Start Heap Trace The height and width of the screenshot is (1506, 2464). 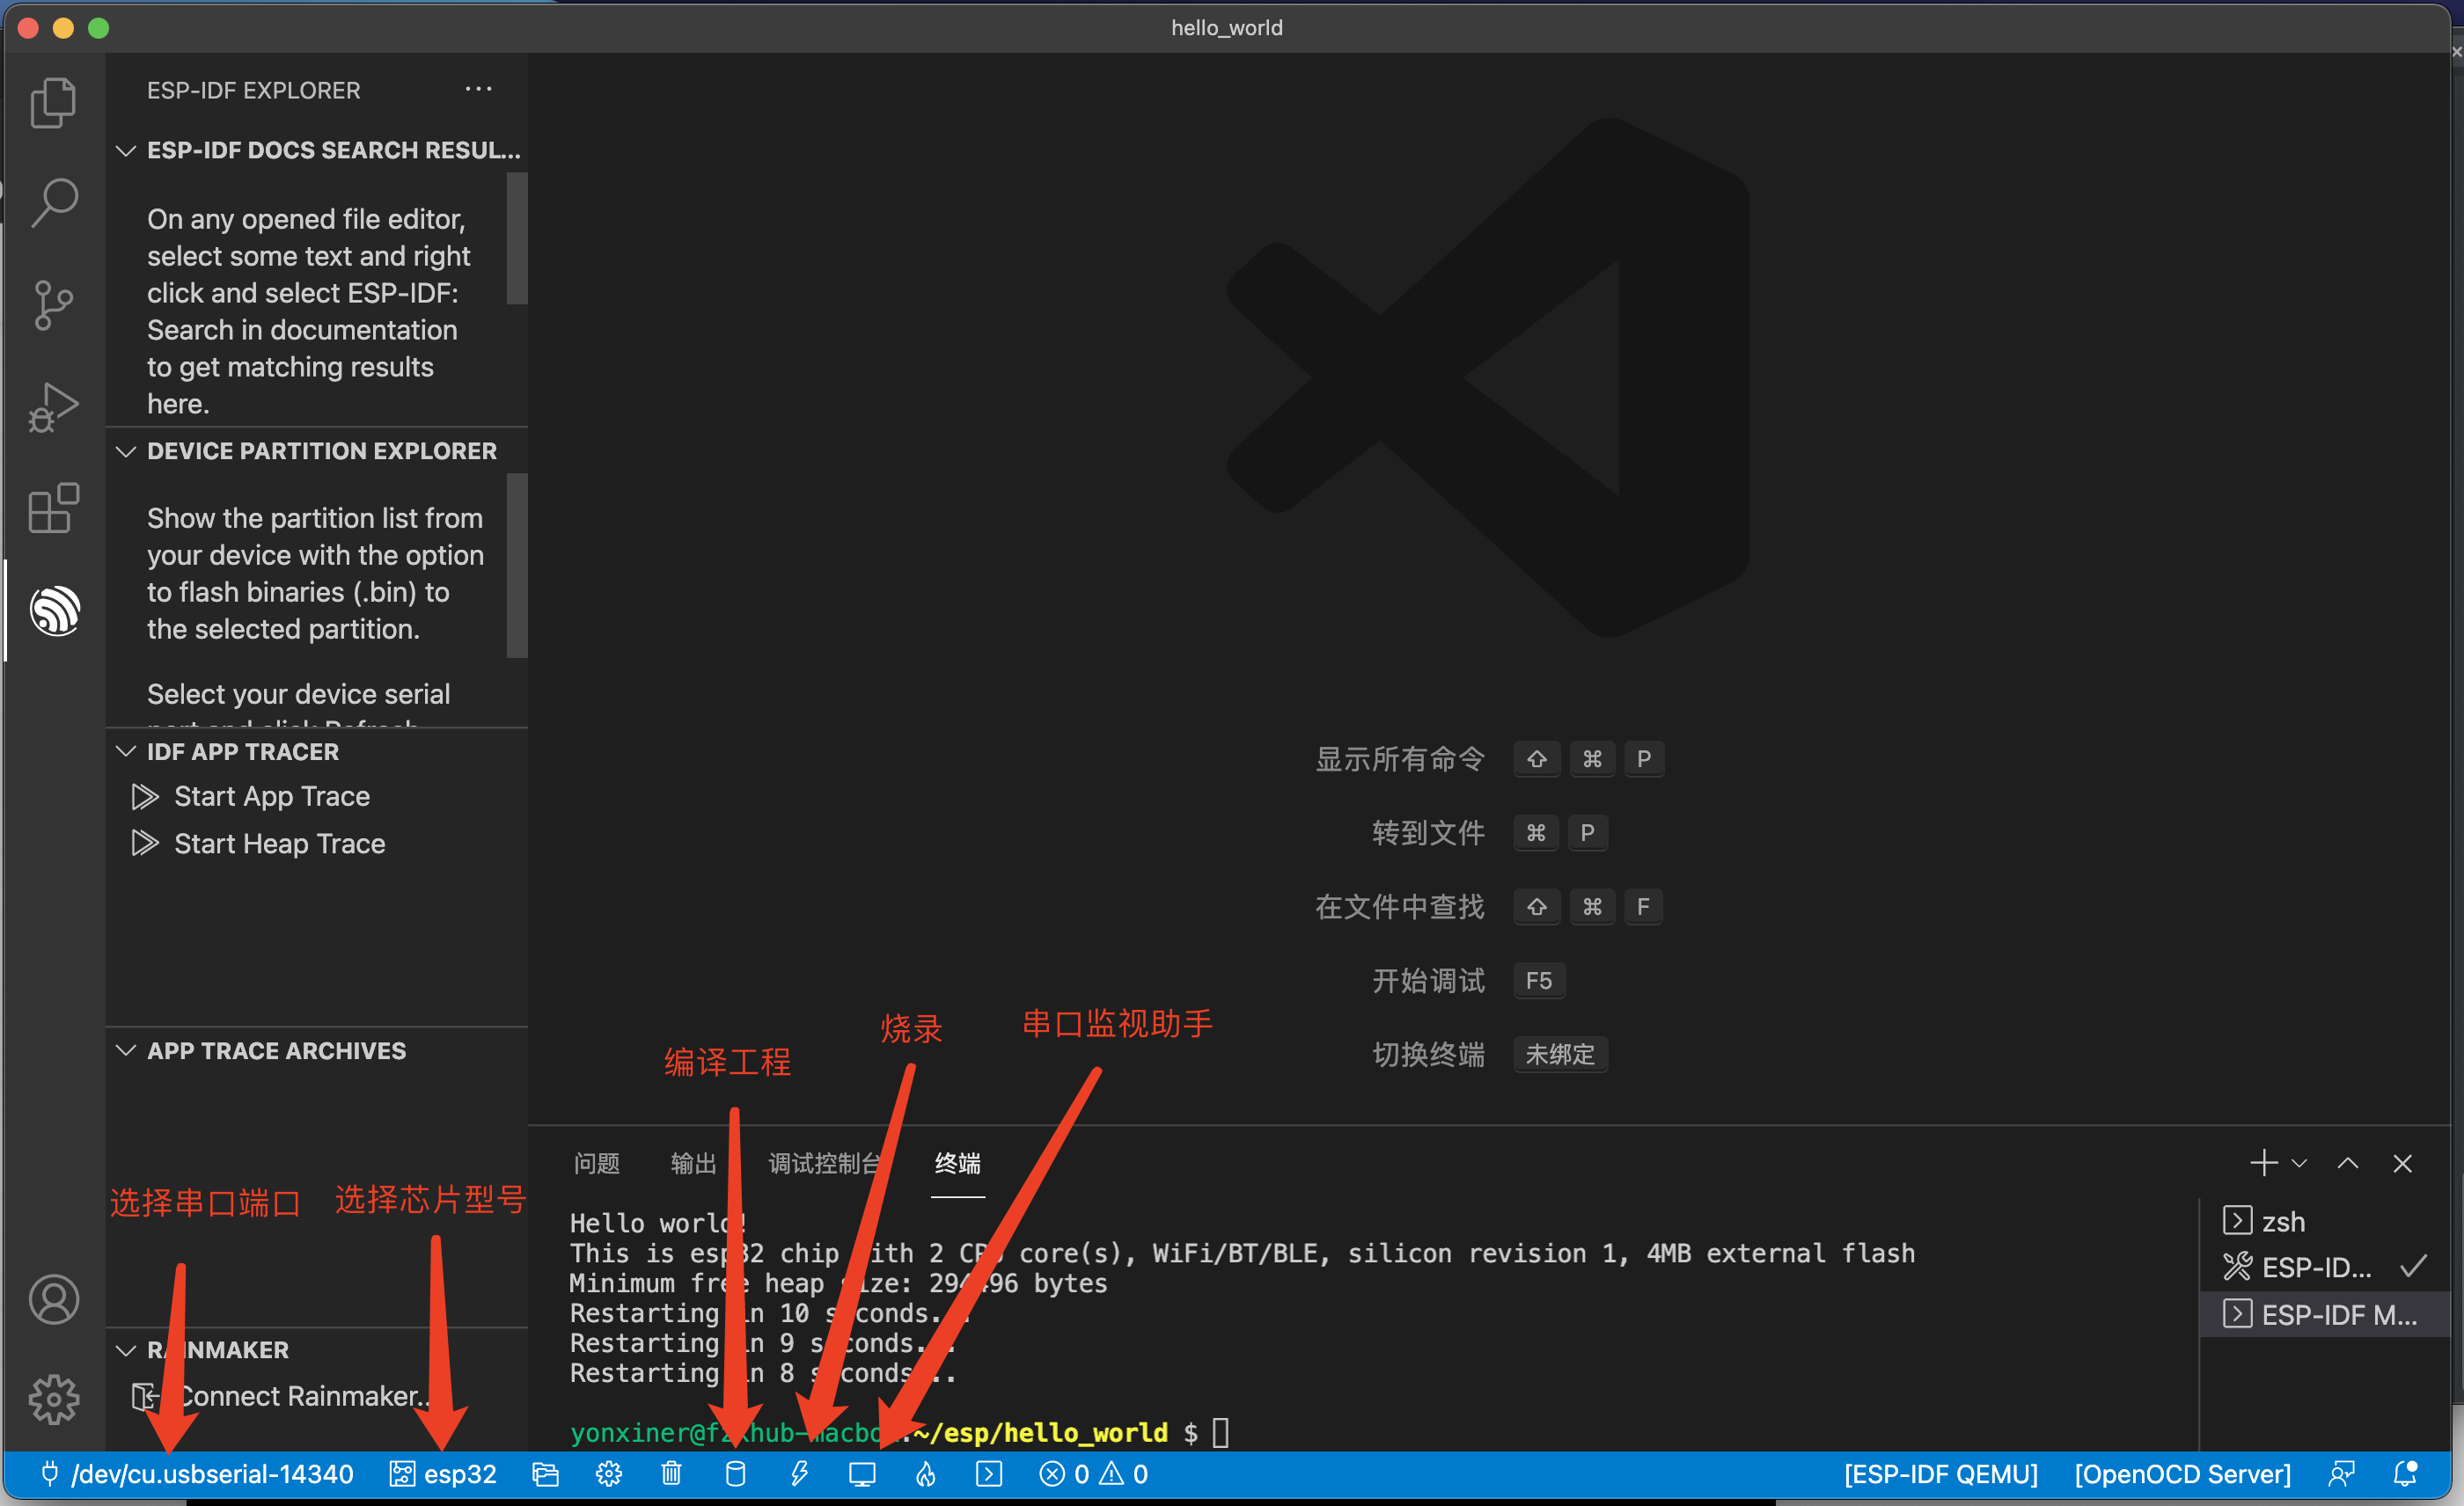pos(280,844)
